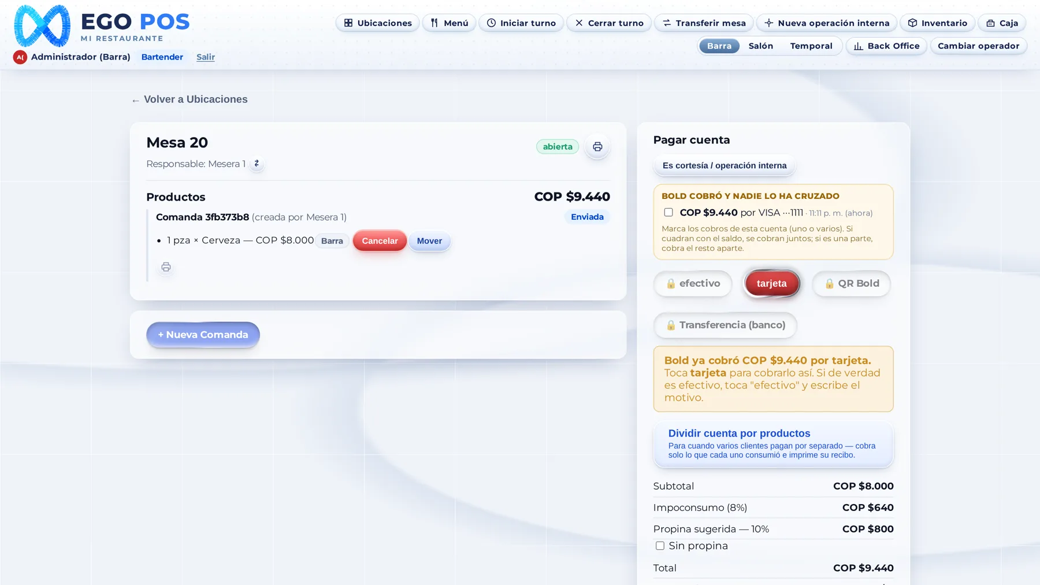The image size is (1040, 585).
Task: Move the Cerveza item with Mover
Action: coord(429,241)
